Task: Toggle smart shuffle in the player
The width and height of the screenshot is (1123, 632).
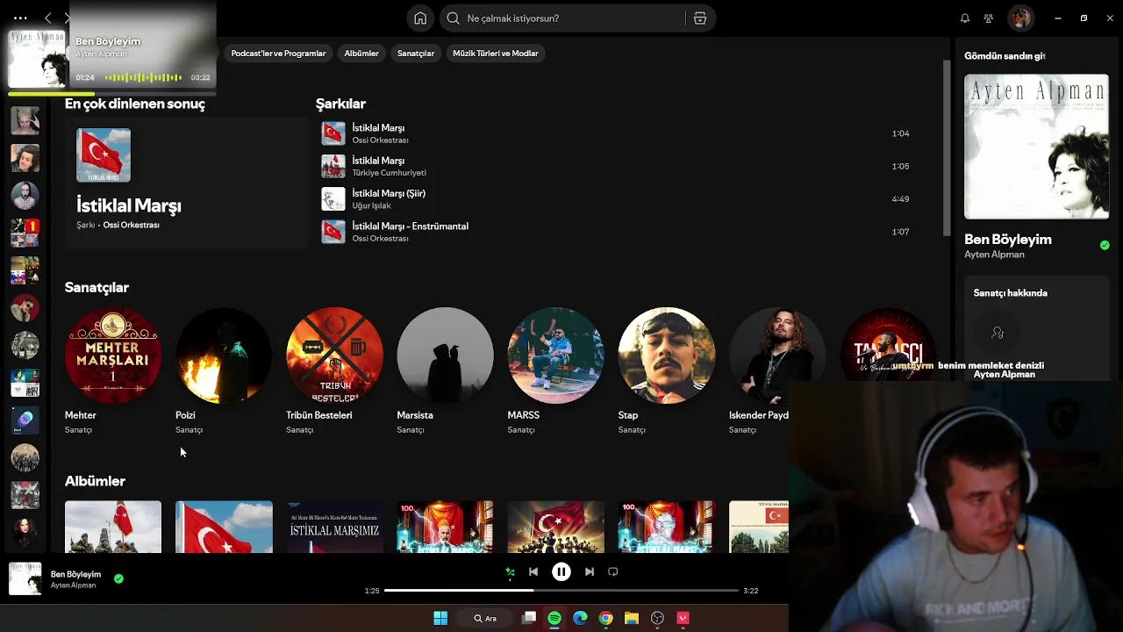Action: tap(510, 572)
